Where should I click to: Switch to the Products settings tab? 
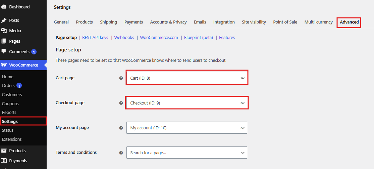pos(85,22)
